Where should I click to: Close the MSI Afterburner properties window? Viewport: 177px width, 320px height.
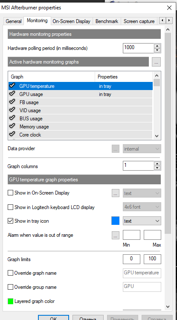coord(169,8)
